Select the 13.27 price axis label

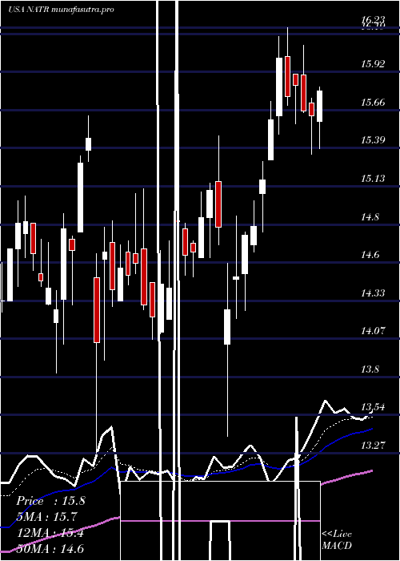[373, 446]
